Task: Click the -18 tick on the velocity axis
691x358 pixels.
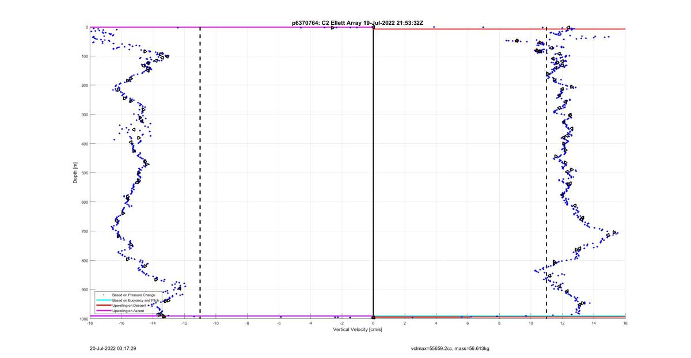Action: [90, 323]
